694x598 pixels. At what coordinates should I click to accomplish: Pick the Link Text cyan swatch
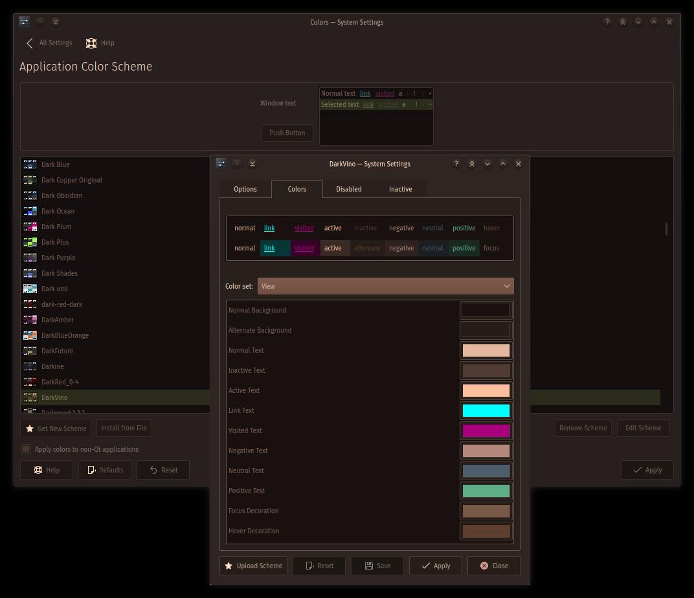click(486, 410)
